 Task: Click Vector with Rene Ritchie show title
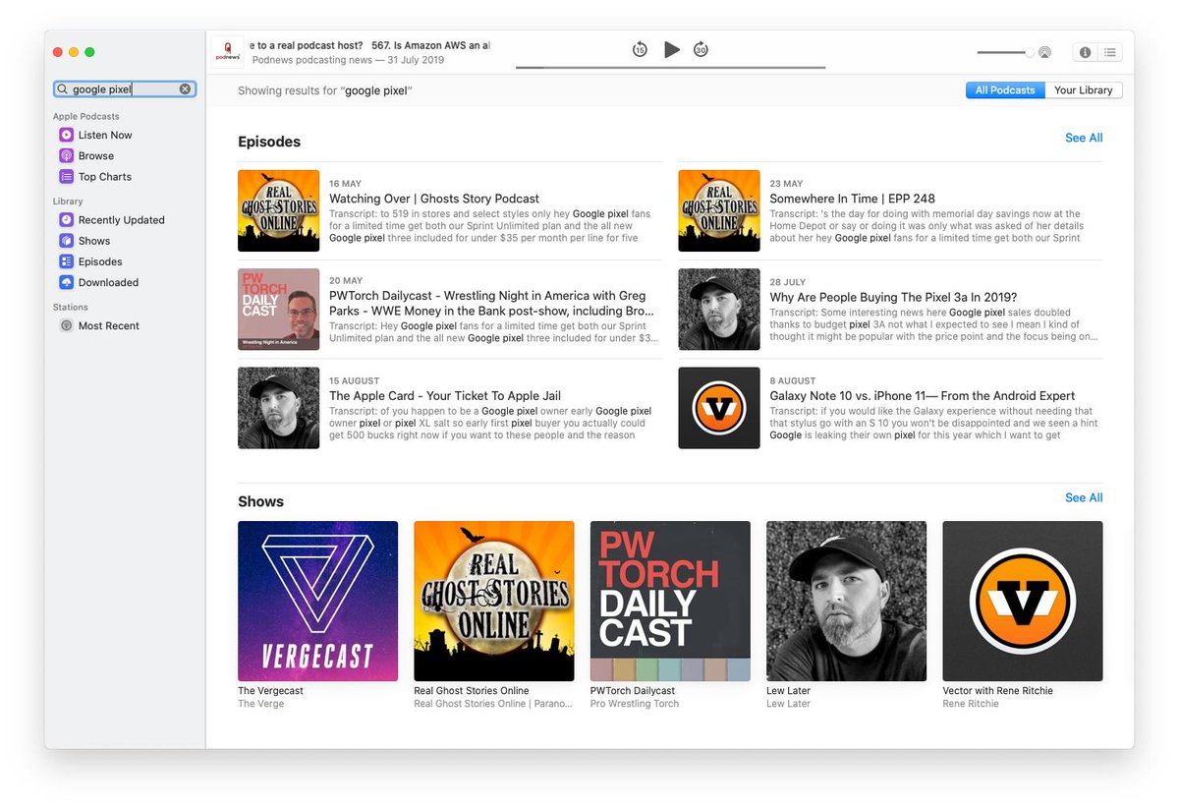click(997, 690)
